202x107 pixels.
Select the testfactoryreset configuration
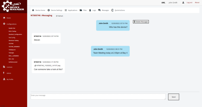click(13, 62)
